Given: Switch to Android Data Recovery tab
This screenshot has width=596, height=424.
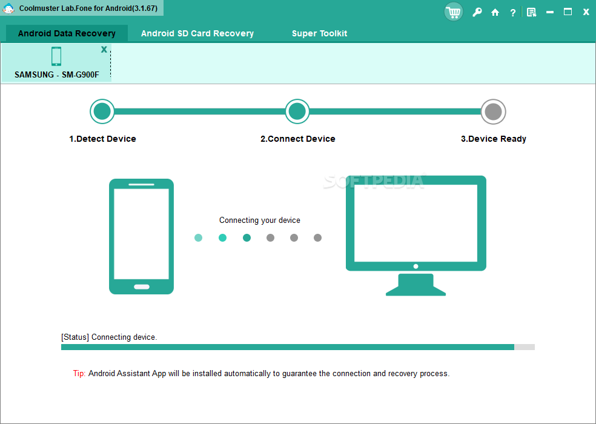Looking at the screenshot, I should 67,33.
